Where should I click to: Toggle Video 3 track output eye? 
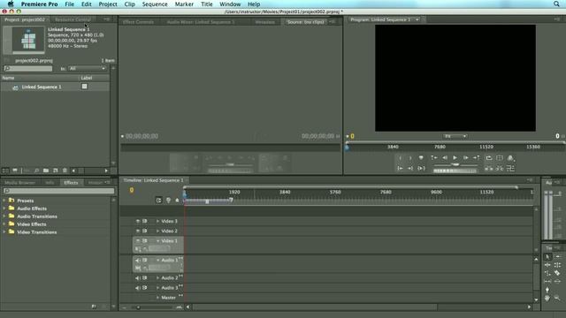138,221
